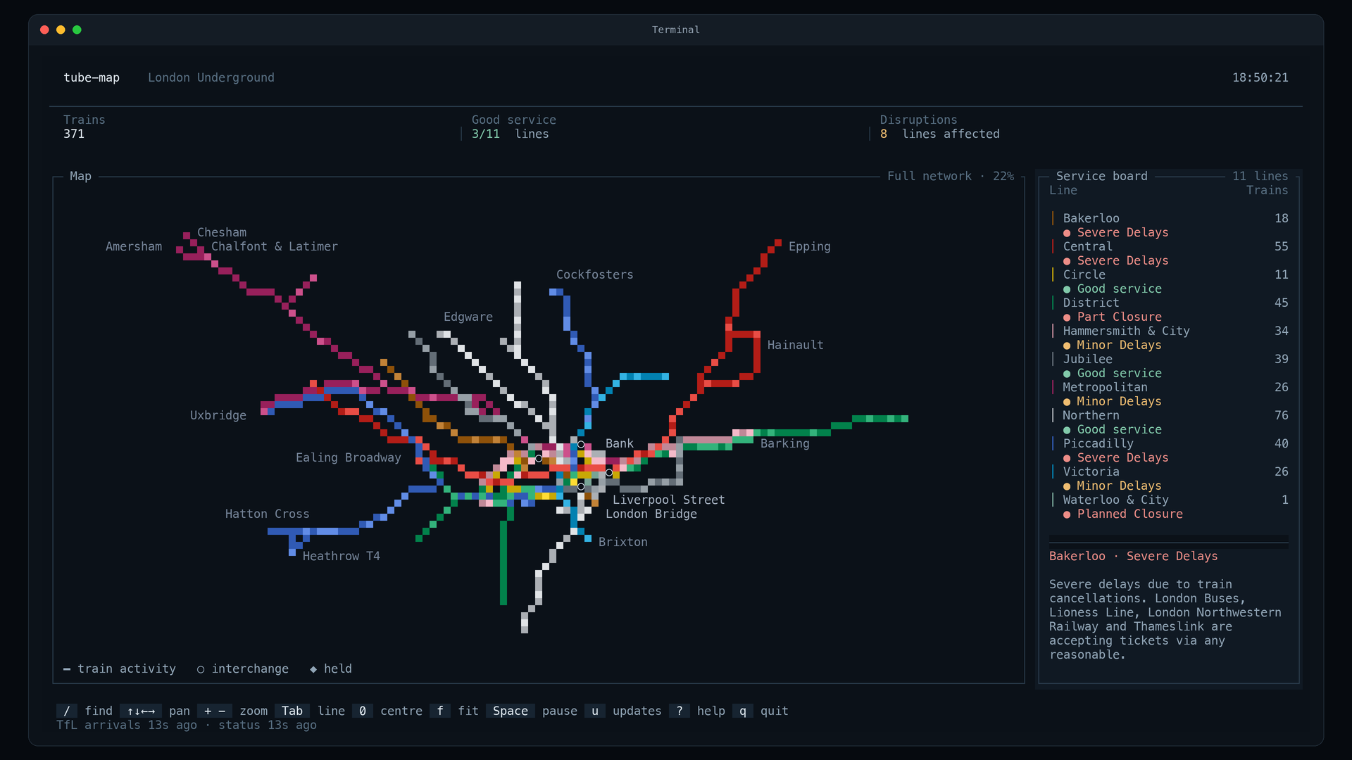The height and width of the screenshot is (760, 1352).
Task: Click the Barking station label
Action: (x=785, y=443)
